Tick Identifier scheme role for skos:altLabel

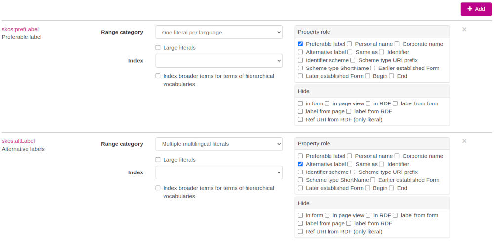[x=300, y=172]
